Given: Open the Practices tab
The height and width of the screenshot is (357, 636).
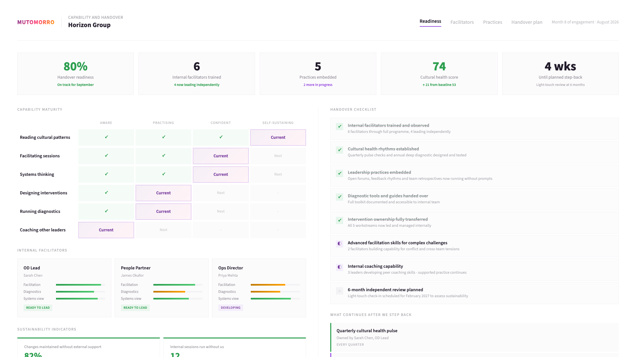Looking at the screenshot, I should click(492, 22).
